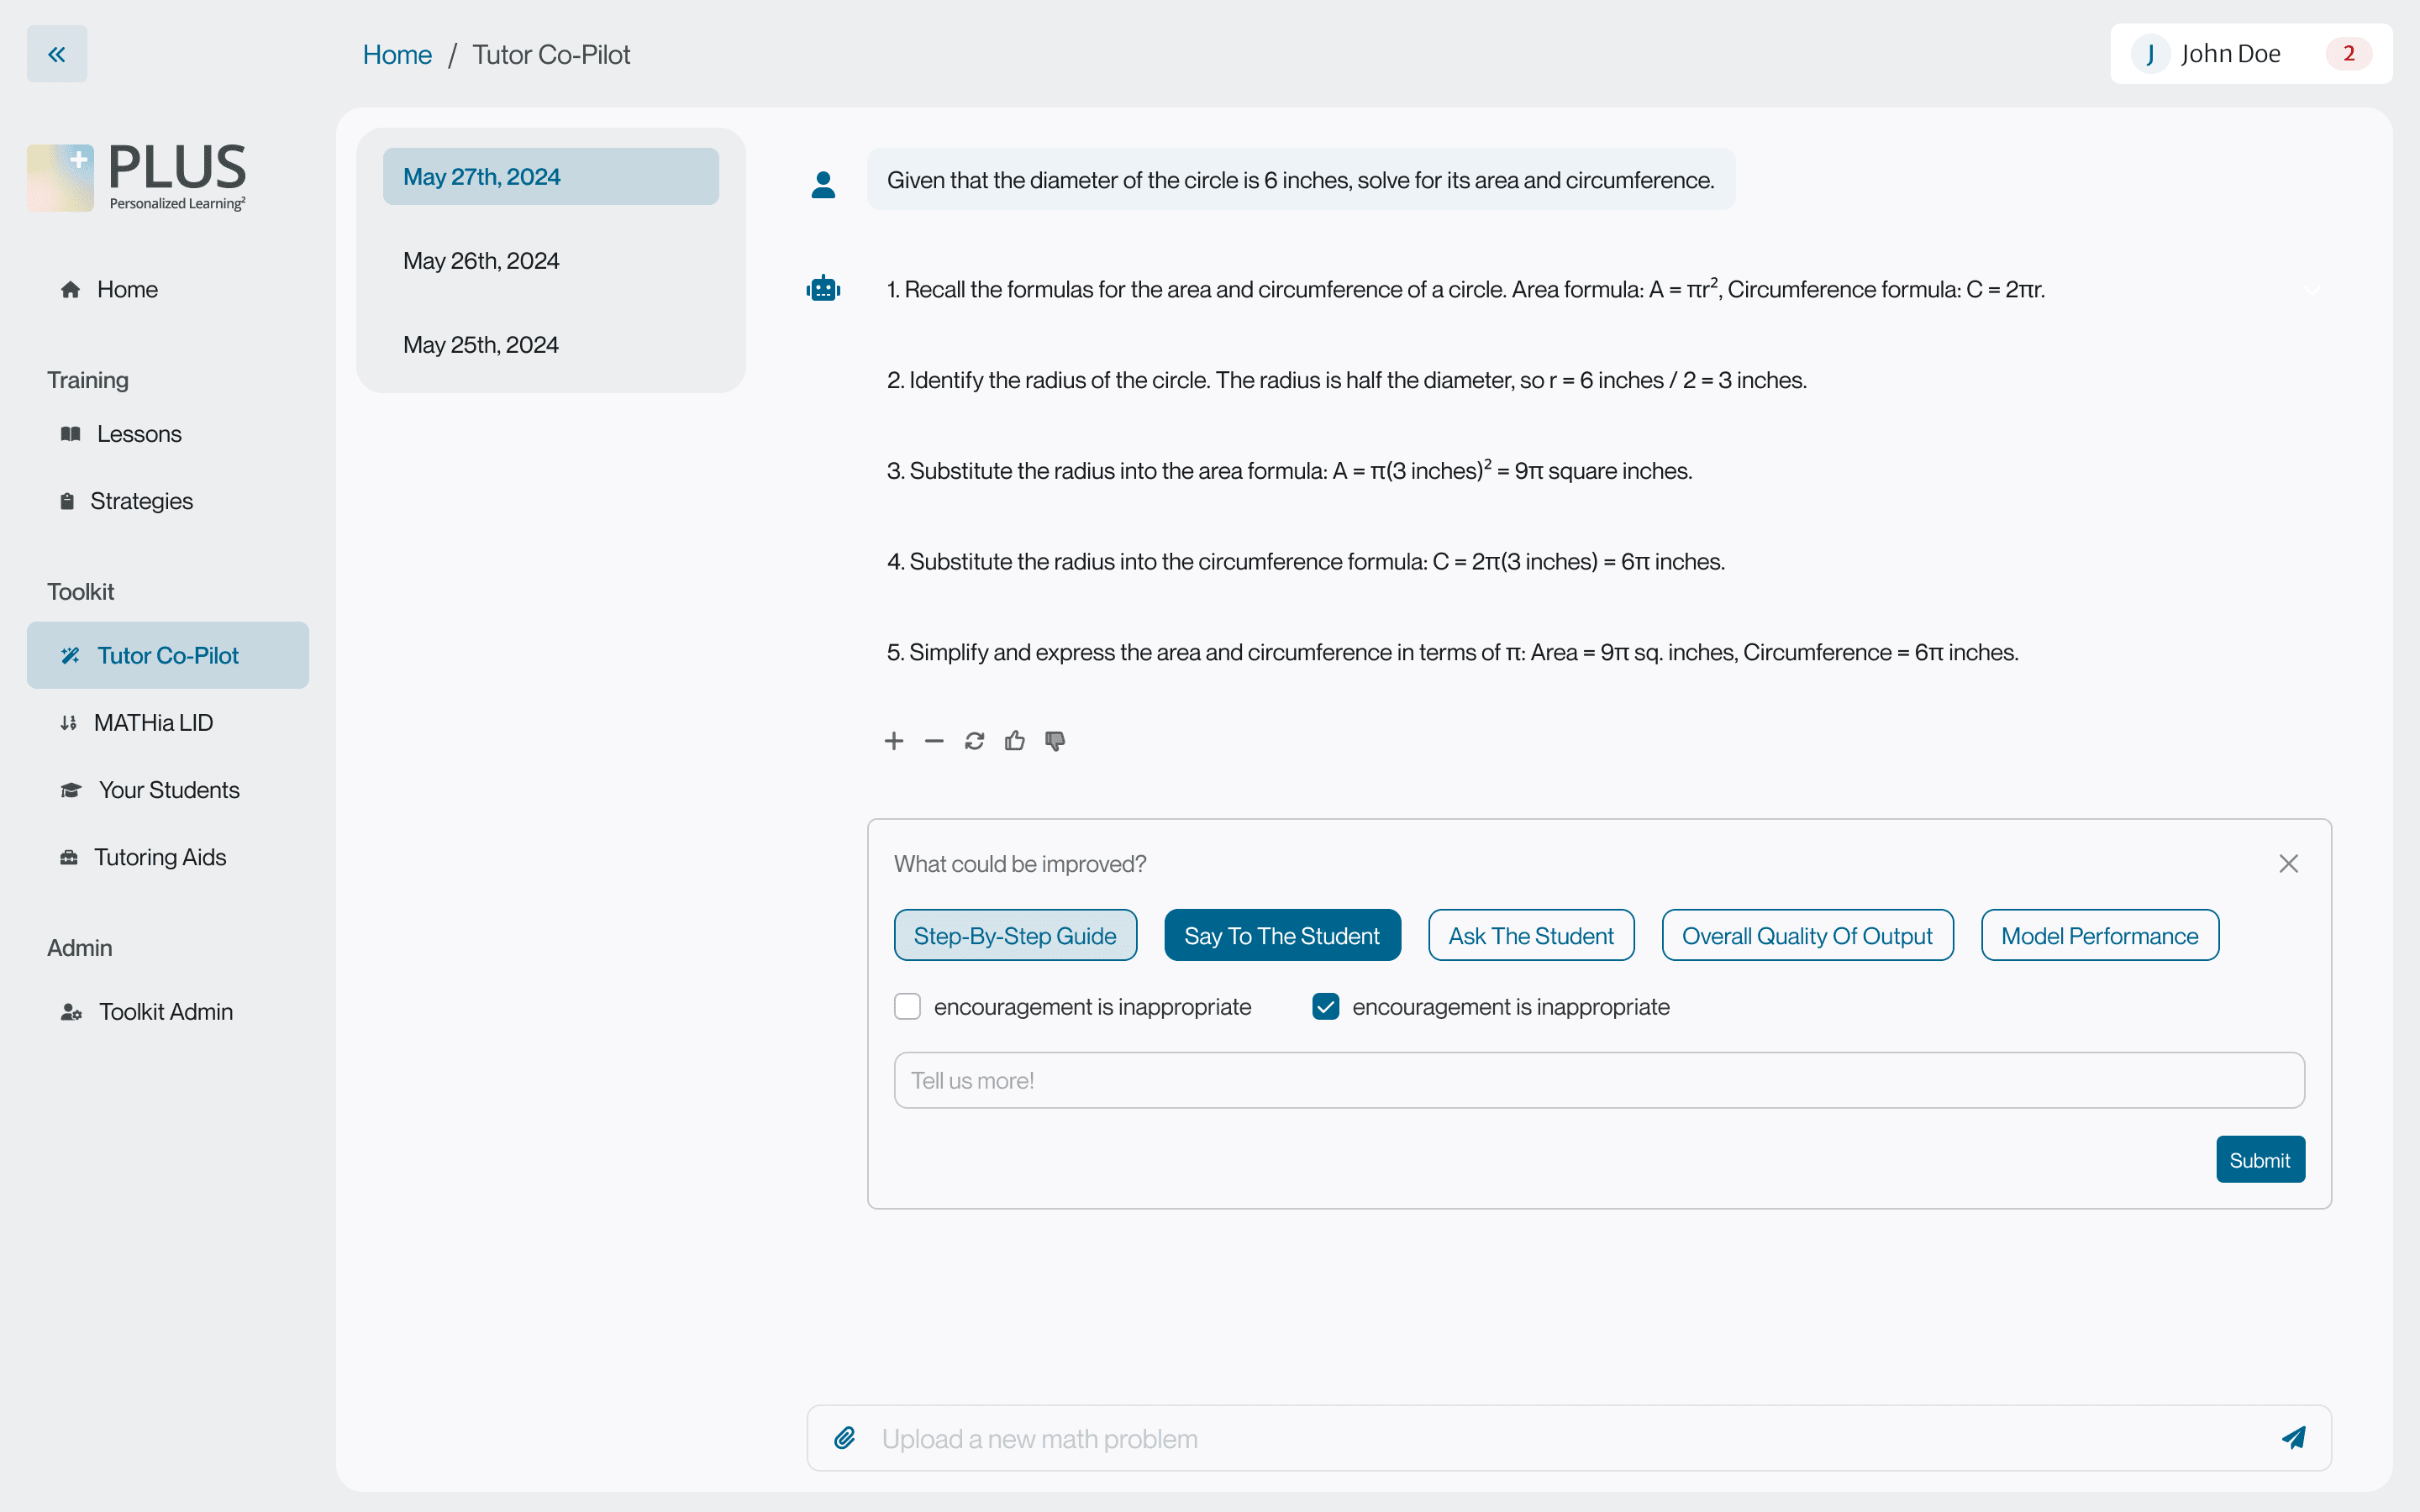
Task: Collapse sidebar with double chevron icon
Action: click(57, 54)
